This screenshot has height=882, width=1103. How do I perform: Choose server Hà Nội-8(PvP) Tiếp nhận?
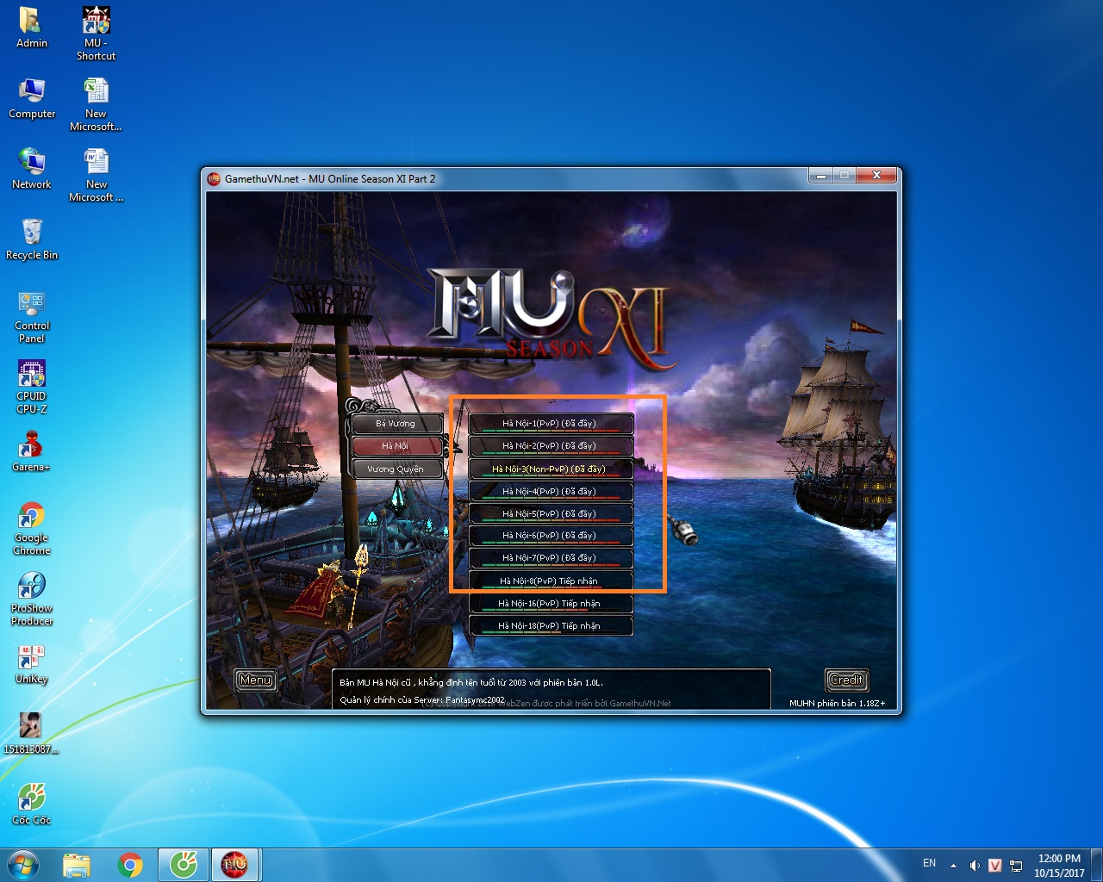point(551,581)
